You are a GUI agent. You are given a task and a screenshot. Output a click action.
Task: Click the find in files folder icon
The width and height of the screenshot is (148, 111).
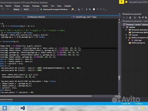point(73,9)
